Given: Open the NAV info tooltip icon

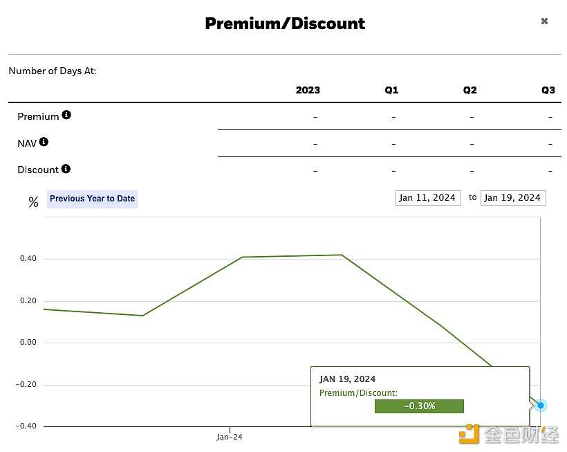Looking at the screenshot, I should tap(44, 142).
